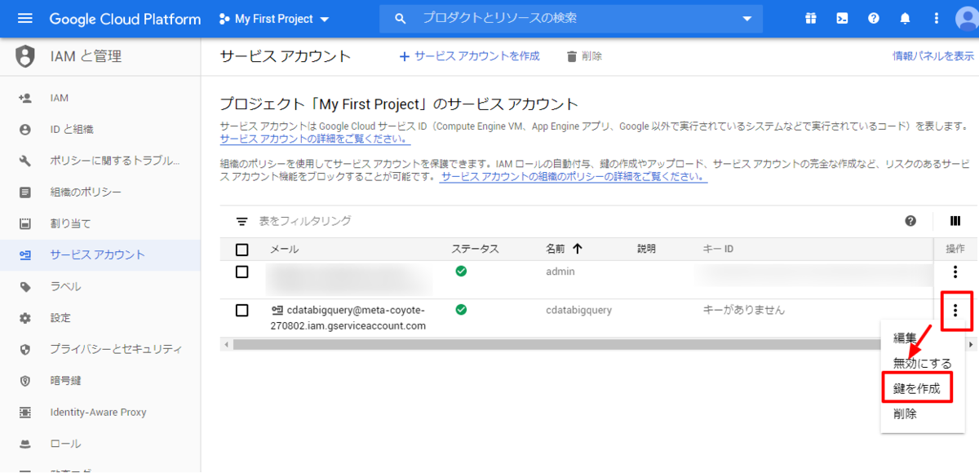The height and width of the screenshot is (473, 979).
Task: Open the actions menu for the admin row
Action: (x=955, y=272)
